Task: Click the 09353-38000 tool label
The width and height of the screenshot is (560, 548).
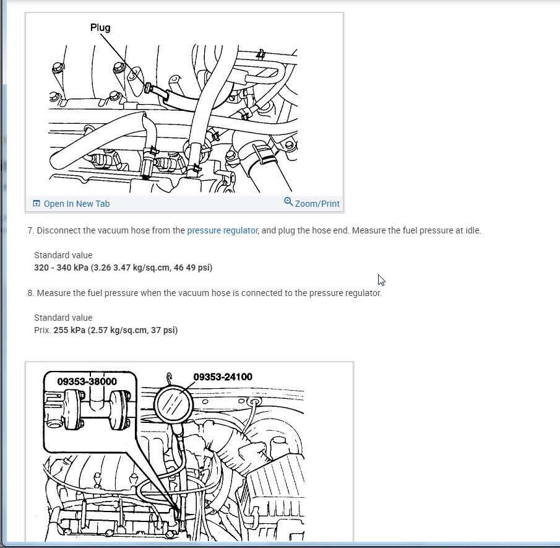Action: click(x=87, y=381)
